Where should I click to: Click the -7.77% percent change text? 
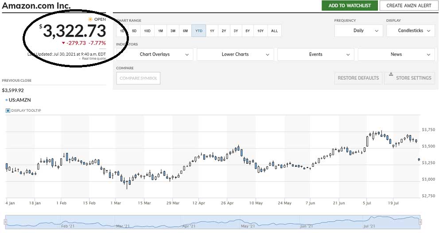click(97, 43)
